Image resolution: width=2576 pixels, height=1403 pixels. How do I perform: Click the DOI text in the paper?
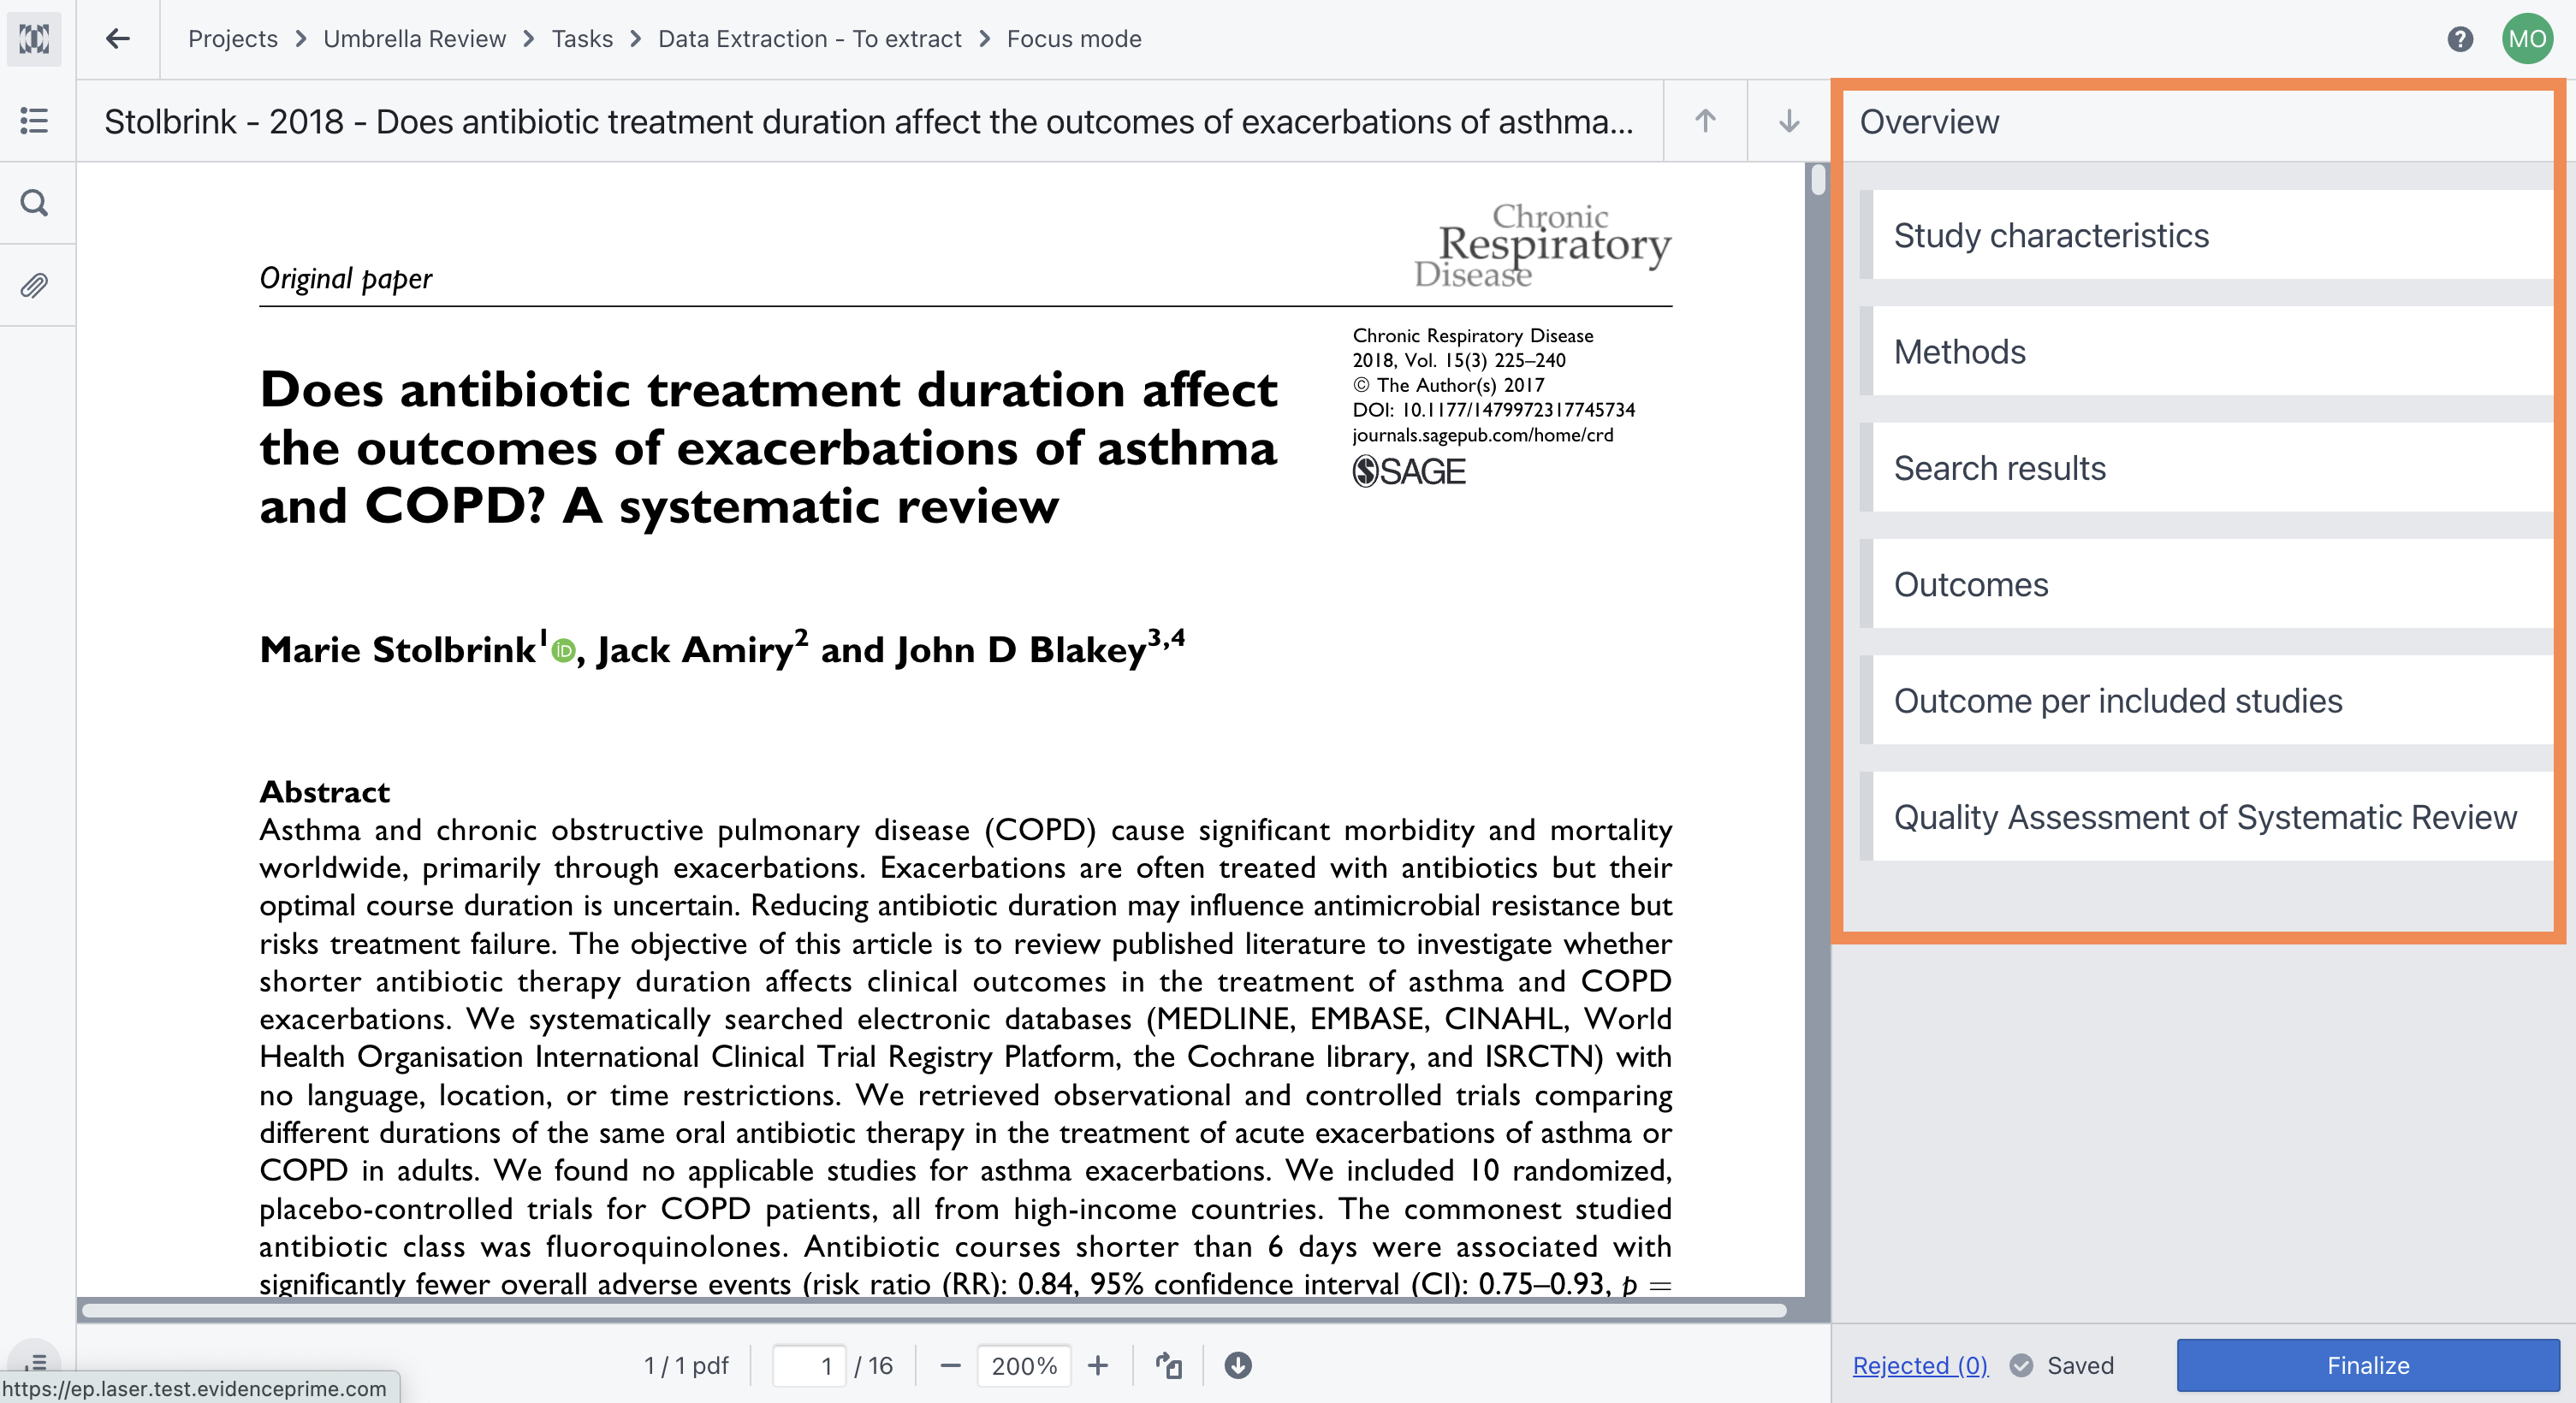(x=1493, y=410)
